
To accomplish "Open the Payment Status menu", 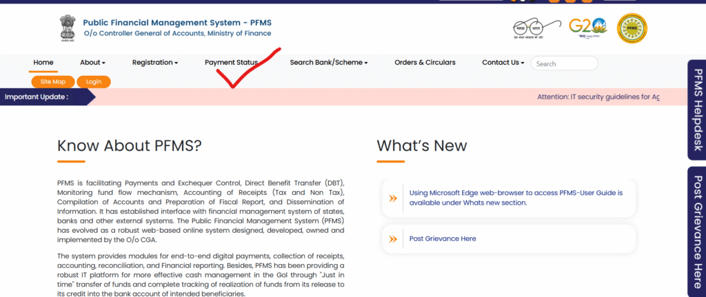I will click(x=231, y=63).
